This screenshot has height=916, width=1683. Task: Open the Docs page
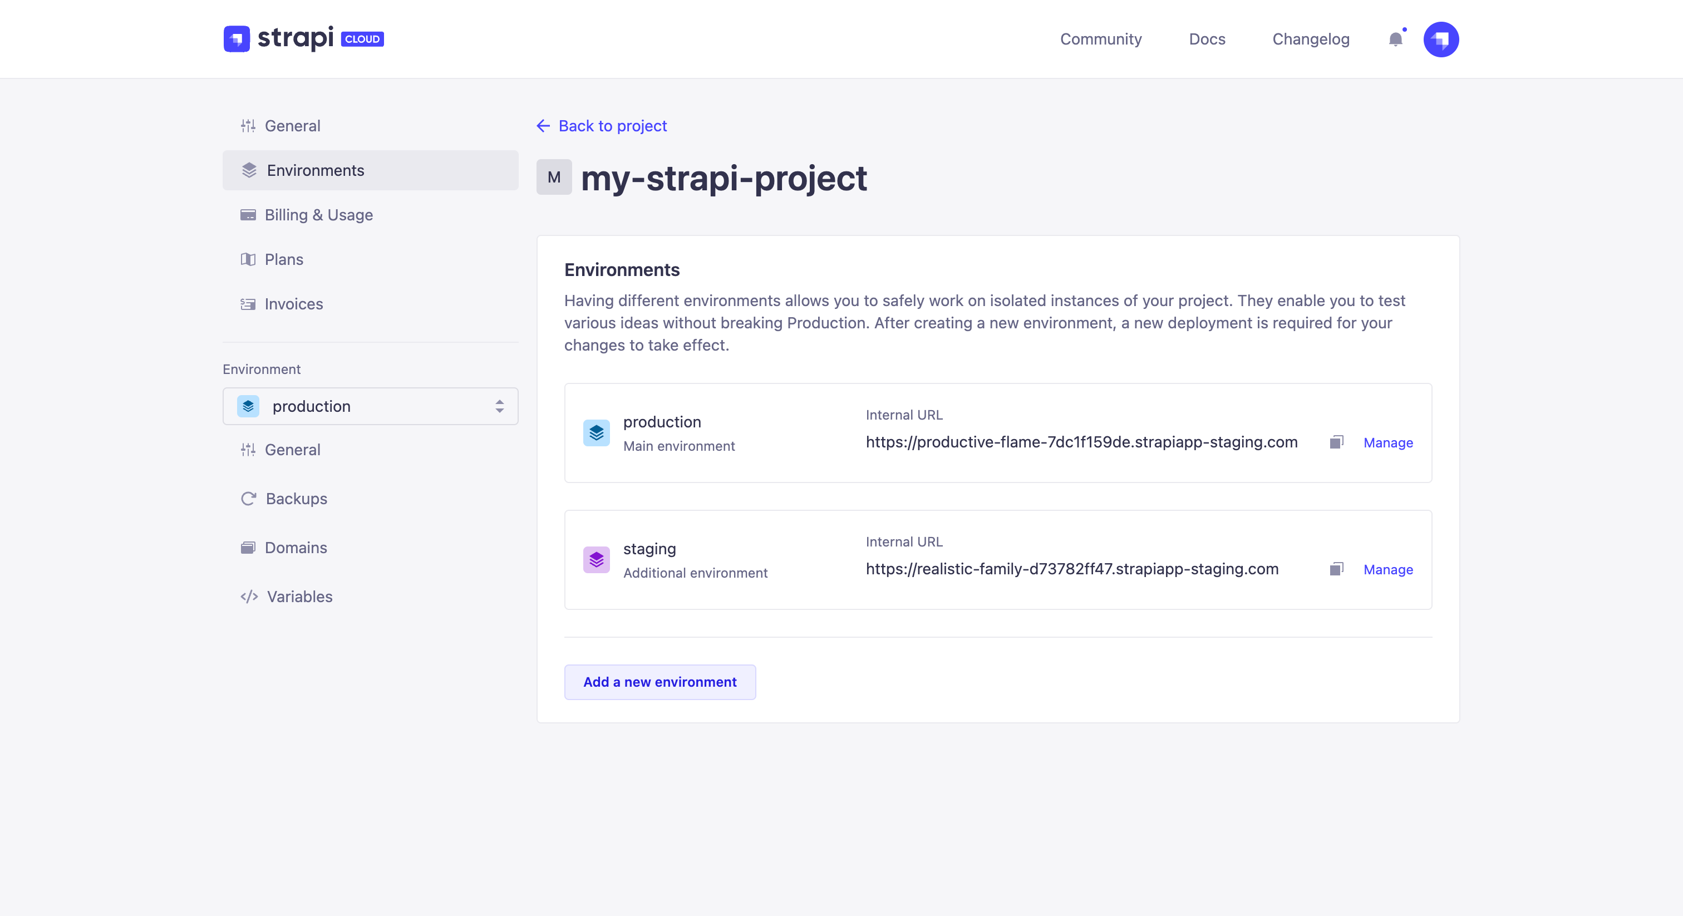(x=1207, y=39)
